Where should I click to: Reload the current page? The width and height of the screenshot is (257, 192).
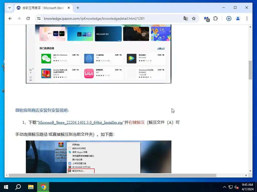(28, 18)
